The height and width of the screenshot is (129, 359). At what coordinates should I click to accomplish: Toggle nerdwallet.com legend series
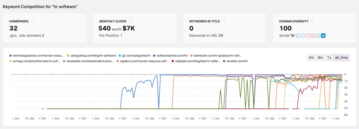coord(89,61)
